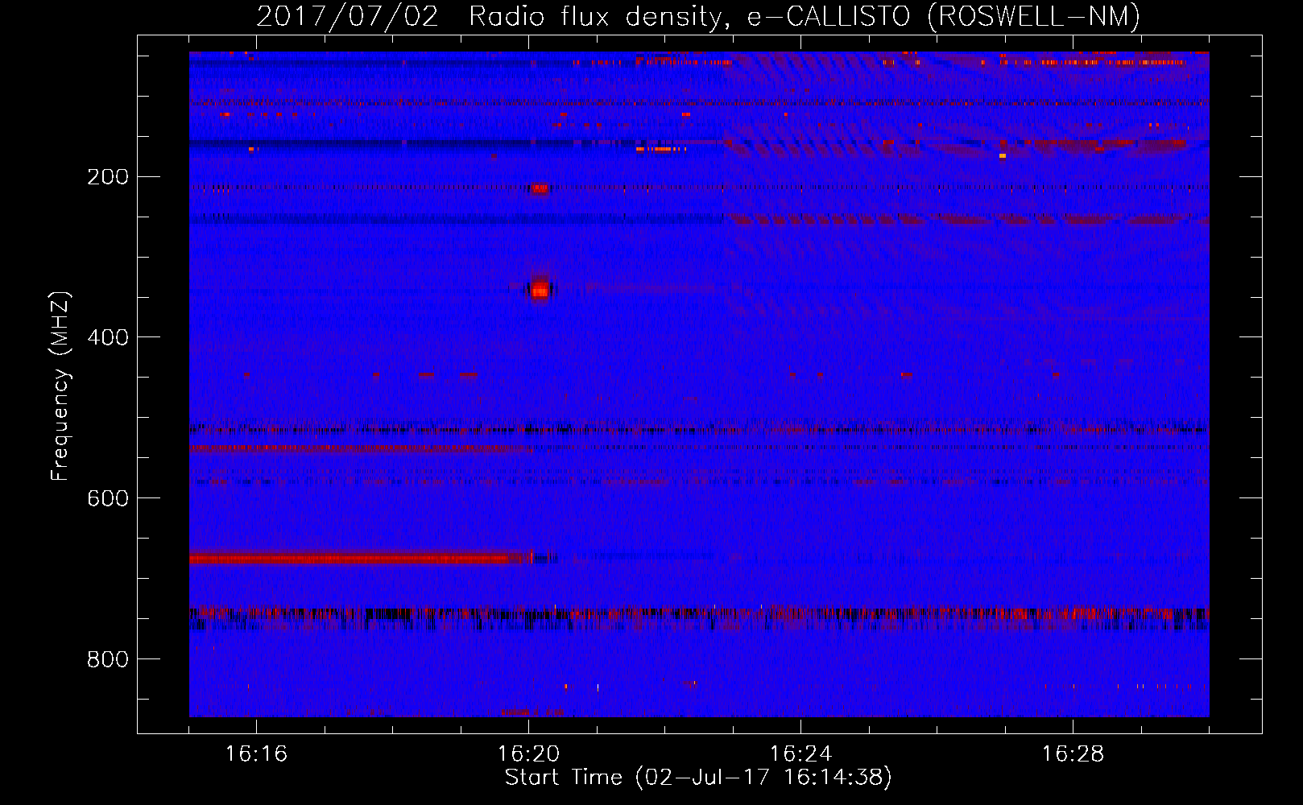
Task: Click the thin red band near 555 MHz
Action: (361, 448)
